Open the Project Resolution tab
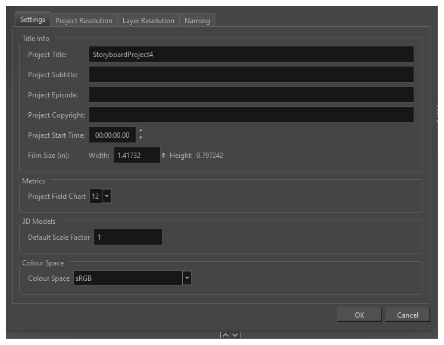This screenshot has height=345, width=444. click(84, 20)
